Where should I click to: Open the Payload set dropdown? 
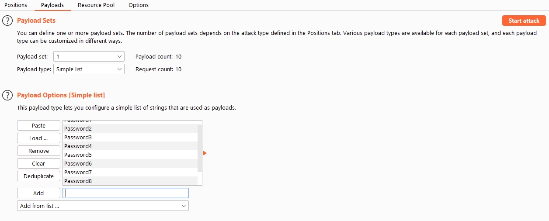[89, 56]
